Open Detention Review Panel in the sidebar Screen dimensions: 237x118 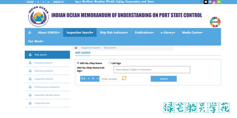47,95
